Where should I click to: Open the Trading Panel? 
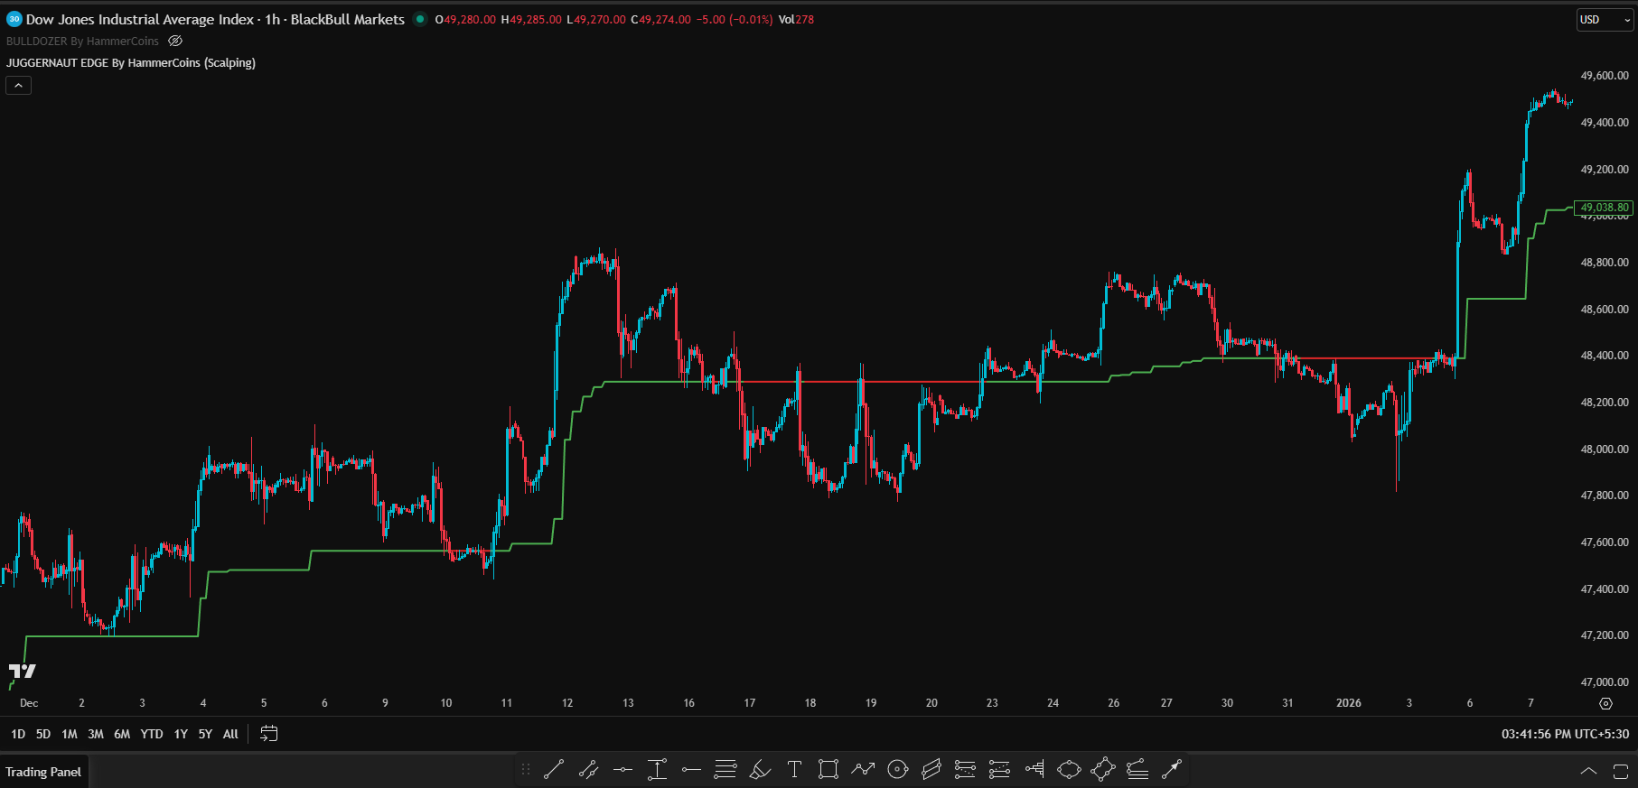(x=43, y=772)
